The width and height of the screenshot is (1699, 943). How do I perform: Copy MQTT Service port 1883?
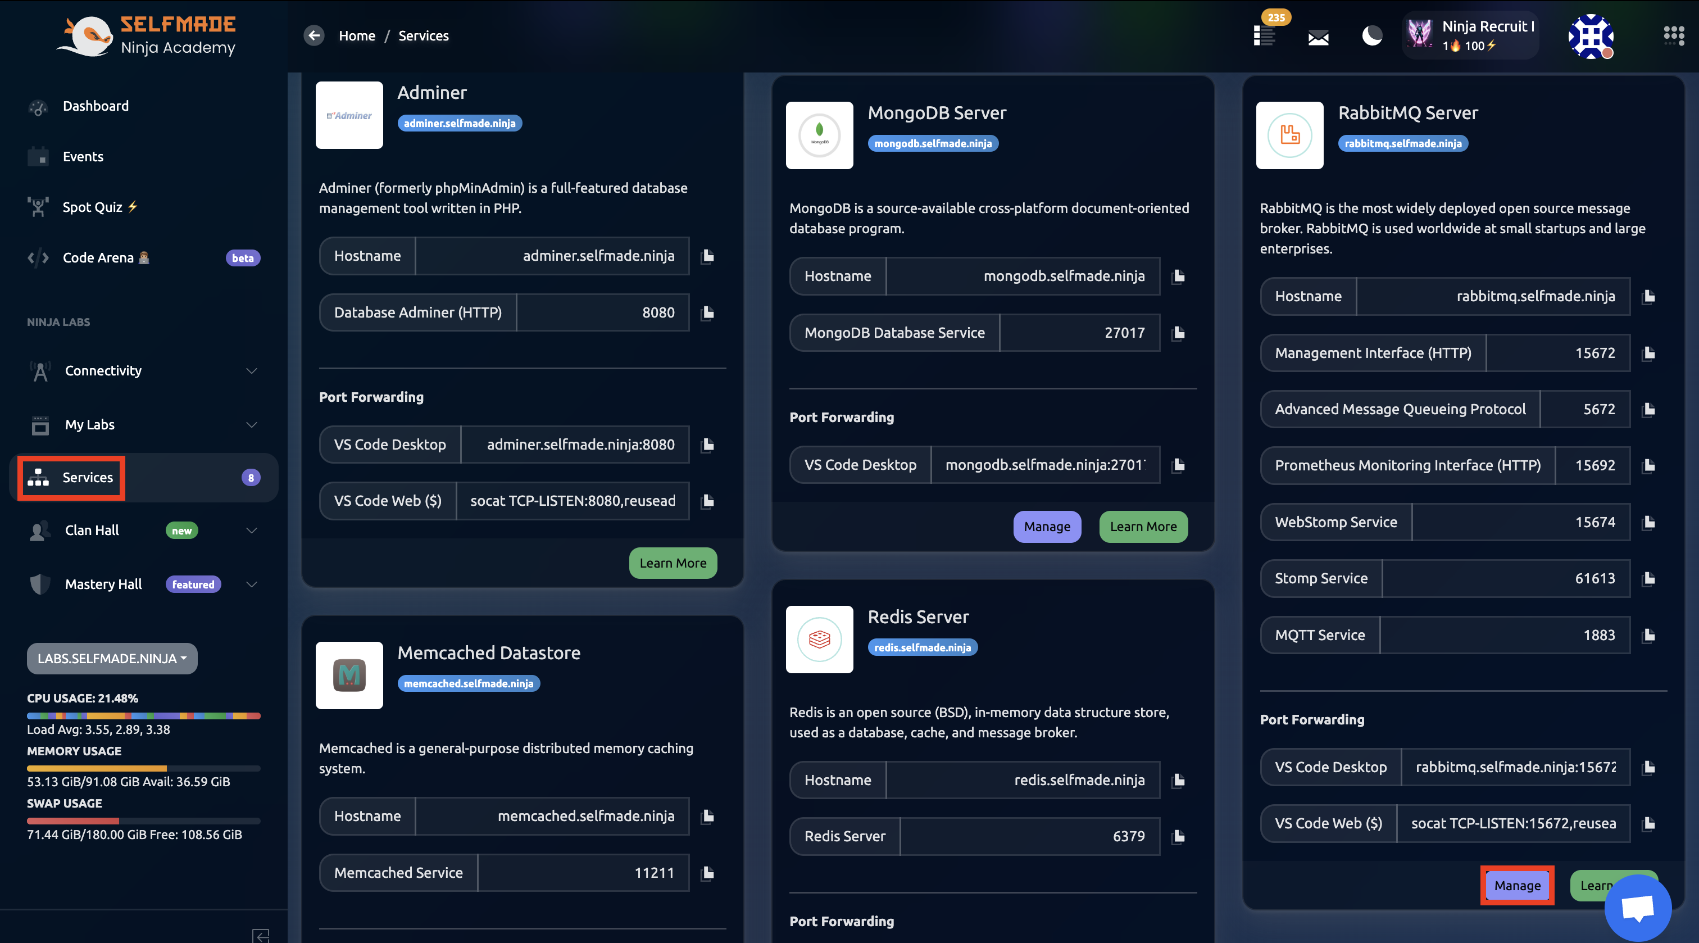click(x=1648, y=636)
